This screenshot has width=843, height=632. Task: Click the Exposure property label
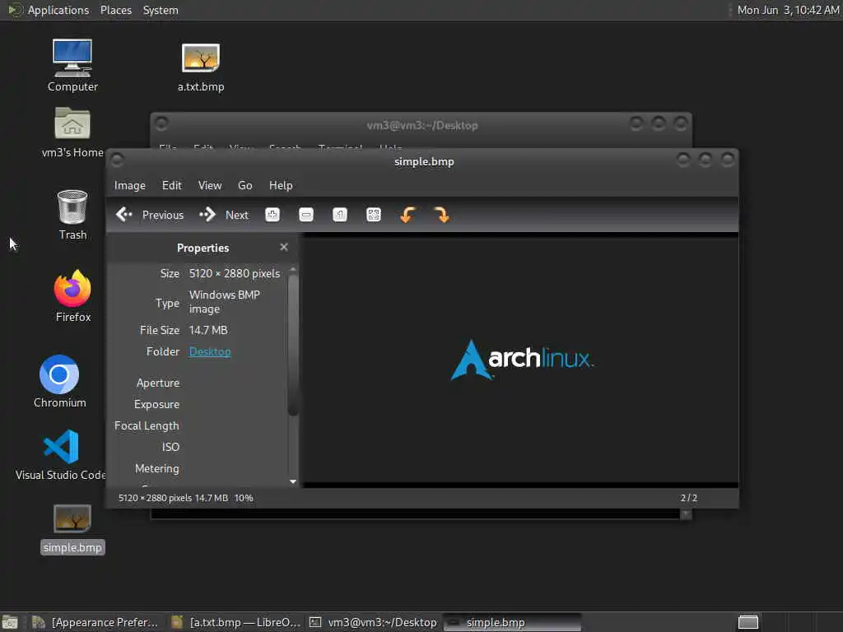(x=157, y=404)
